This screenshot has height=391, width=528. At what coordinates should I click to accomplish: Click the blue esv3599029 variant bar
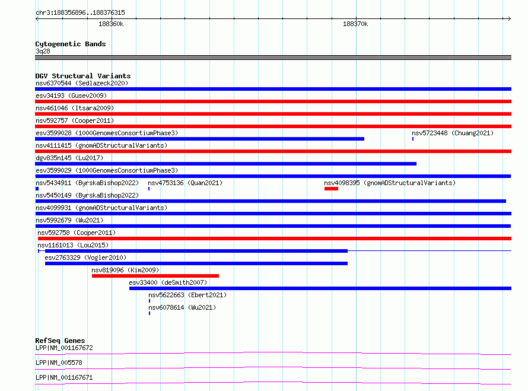273,176
